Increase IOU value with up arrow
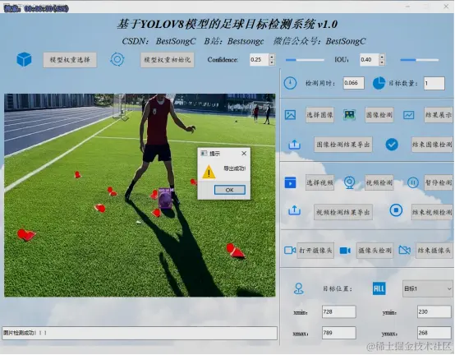455x355 pixels. [382, 57]
